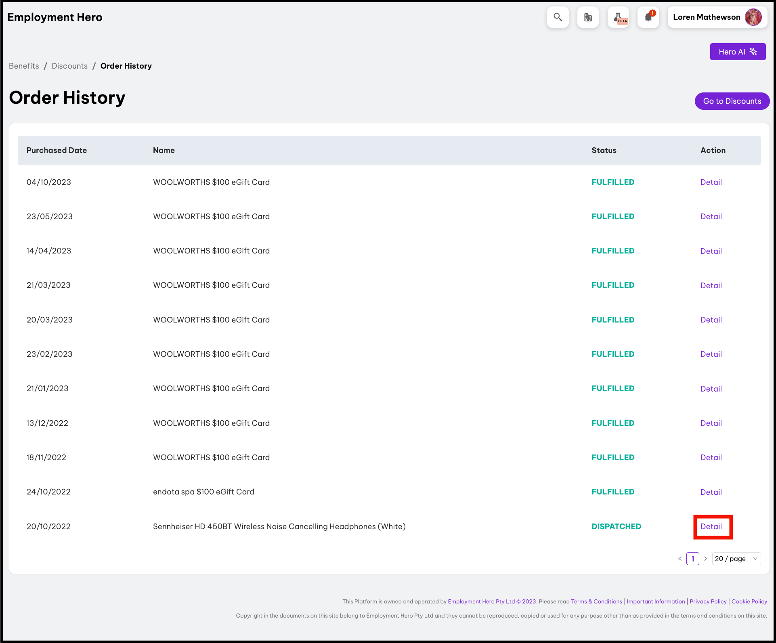
Task: Click the organisation building icon
Action: 588,17
